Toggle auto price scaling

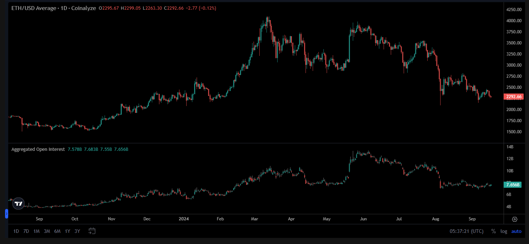click(x=516, y=231)
